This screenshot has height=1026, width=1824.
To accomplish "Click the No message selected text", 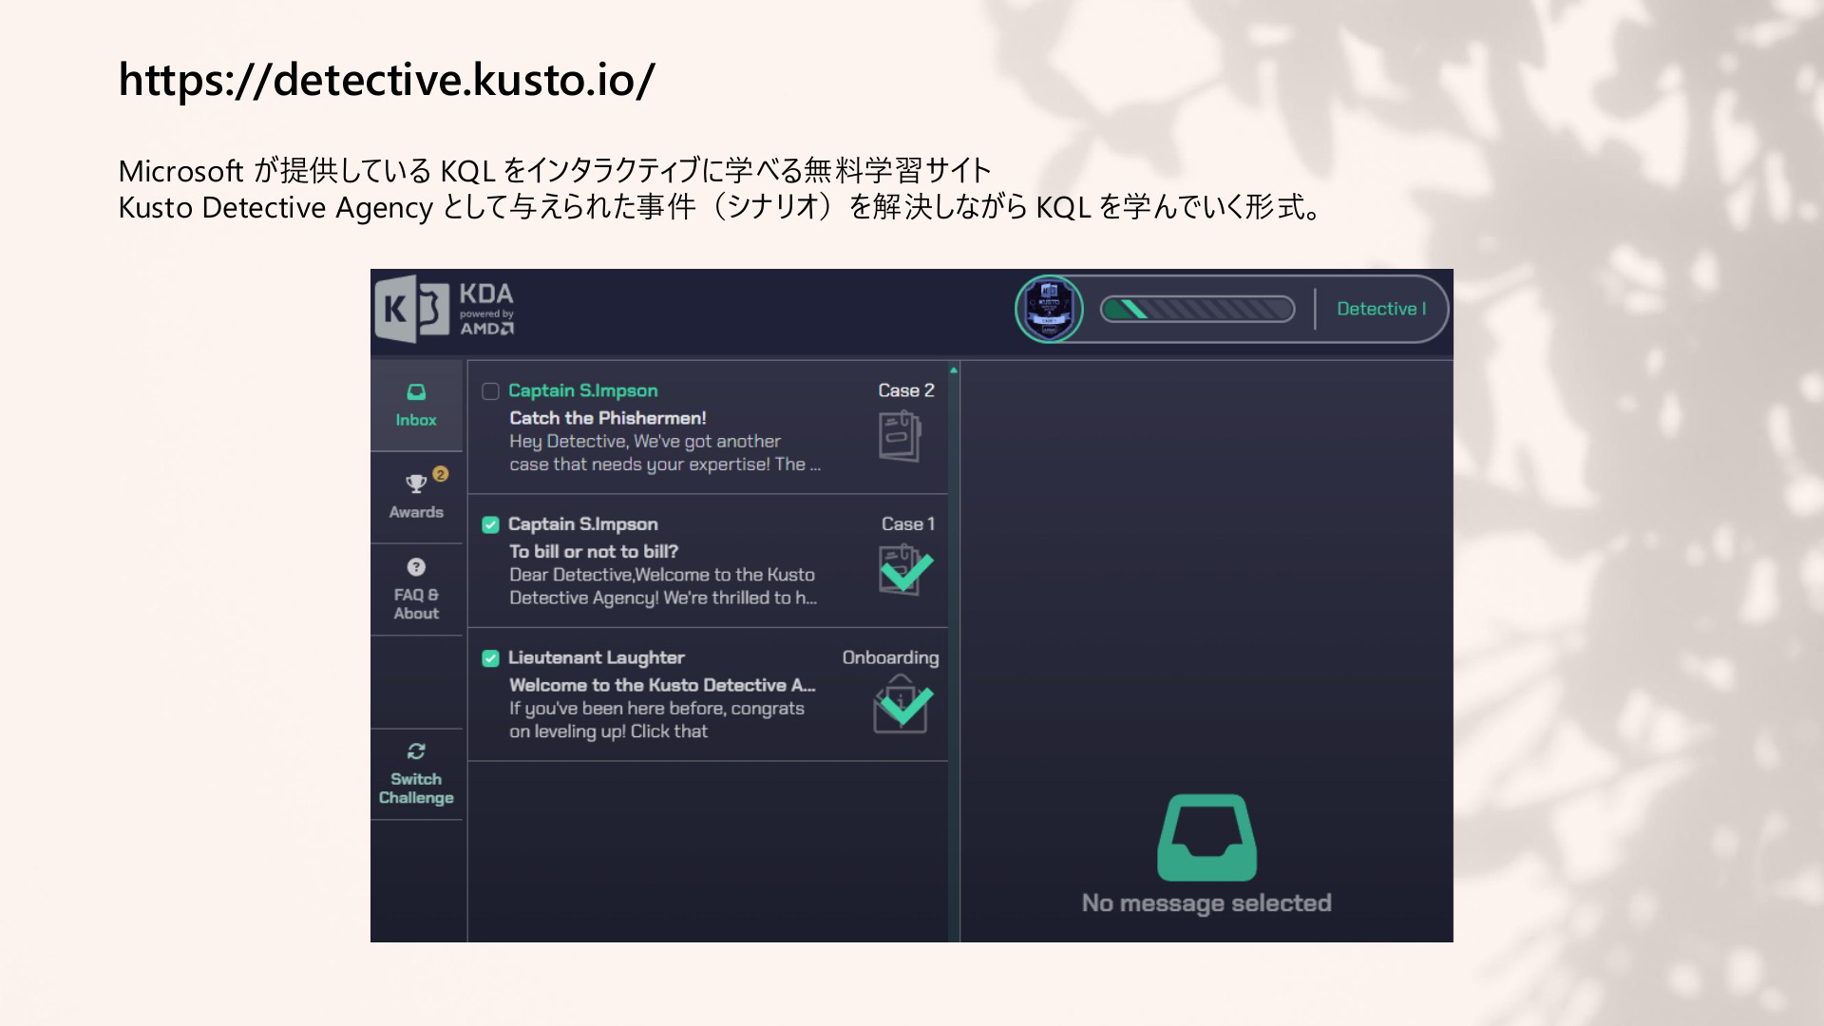I will click(x=1206, y=902).
